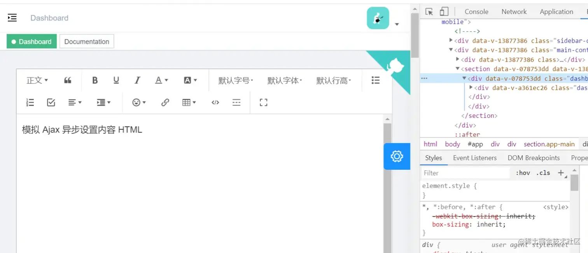588x253 pixels.
Task: Open the insert table dropdown
Action: (x=189, y=102)
